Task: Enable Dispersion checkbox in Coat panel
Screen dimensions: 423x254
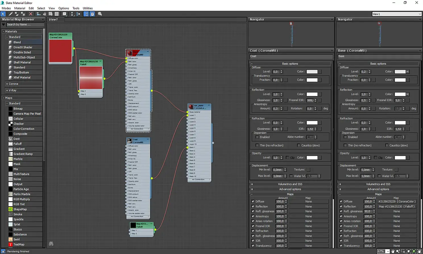Action: point(257,137)
